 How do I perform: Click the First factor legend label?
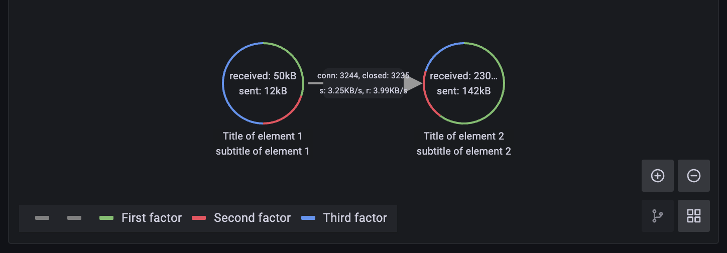pos(152,218)
